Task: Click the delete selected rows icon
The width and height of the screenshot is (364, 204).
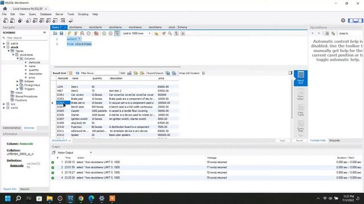Action: click(142, 73)
